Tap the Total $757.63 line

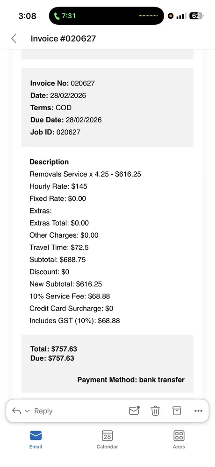point(54,349)
